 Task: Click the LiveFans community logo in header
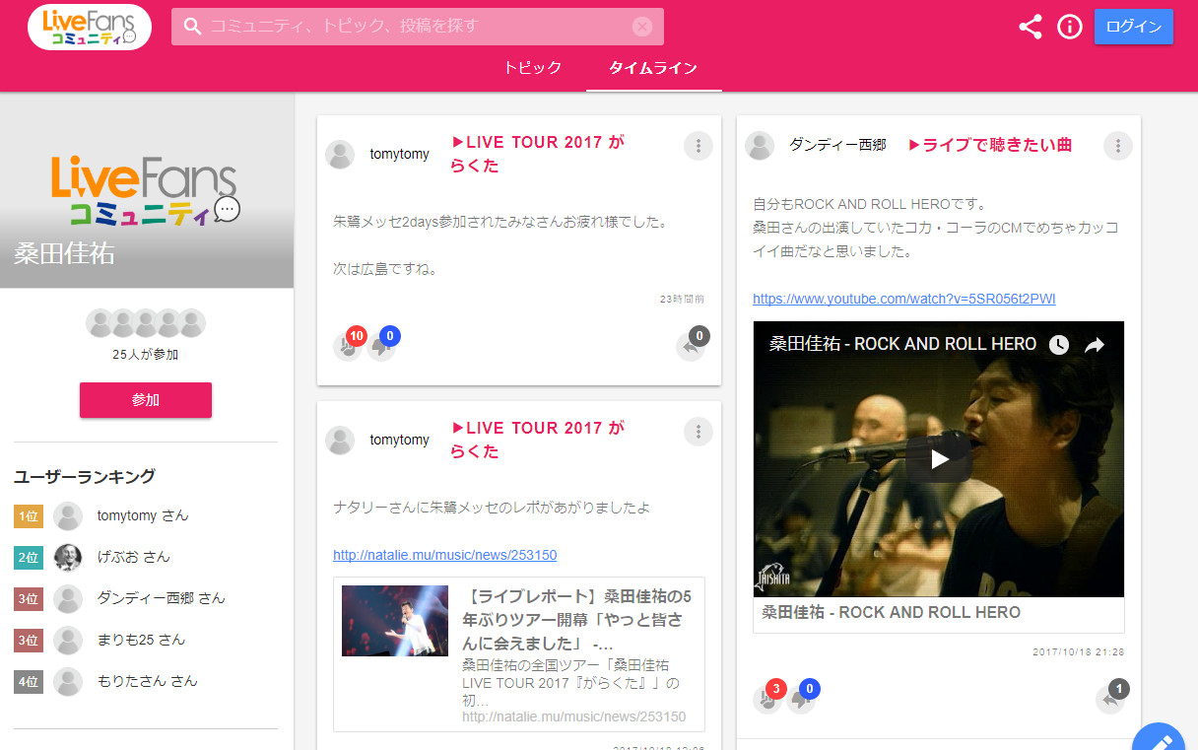point(90,27)
